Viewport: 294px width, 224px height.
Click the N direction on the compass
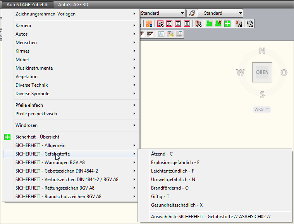[x=262, y=51]
